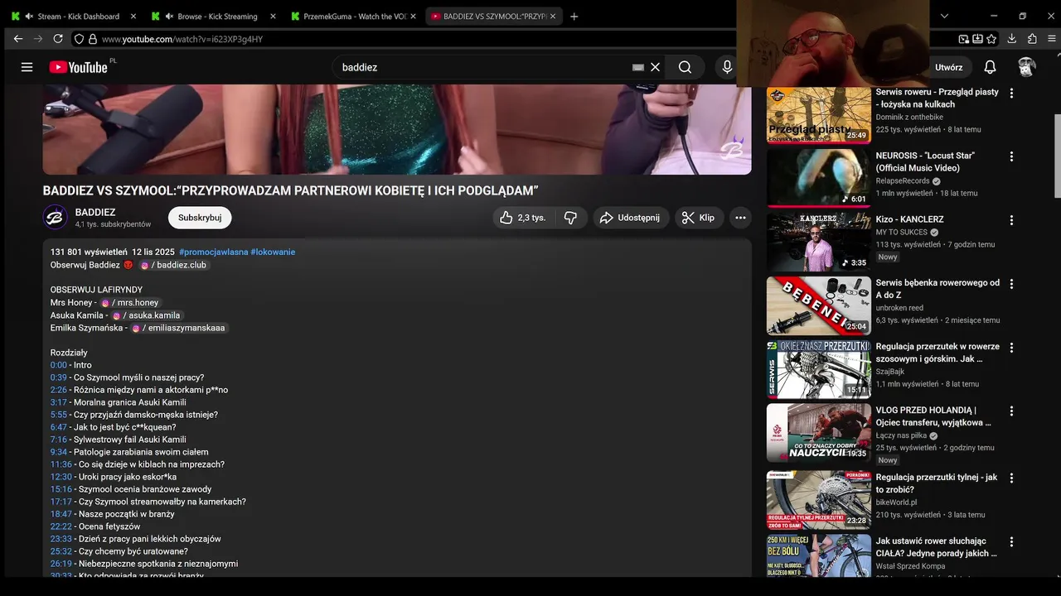The height and width of the screenshot is (596, 1061).
Task: Open Regulacja przerzutek SzajBajk thumbnail
Action: pos(818,369)
